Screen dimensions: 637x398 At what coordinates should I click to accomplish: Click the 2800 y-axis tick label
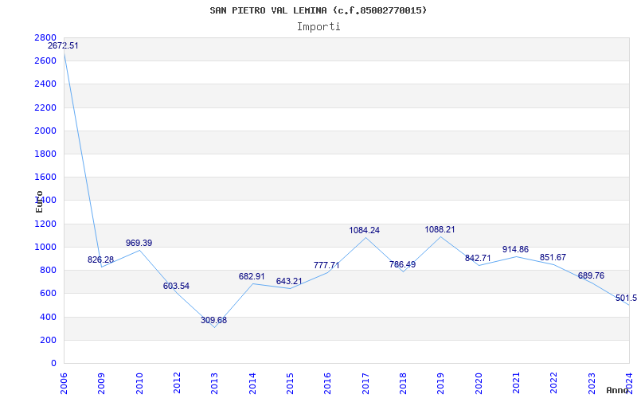tap(45, 37)
